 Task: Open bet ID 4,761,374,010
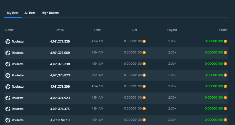coord(60,120)
